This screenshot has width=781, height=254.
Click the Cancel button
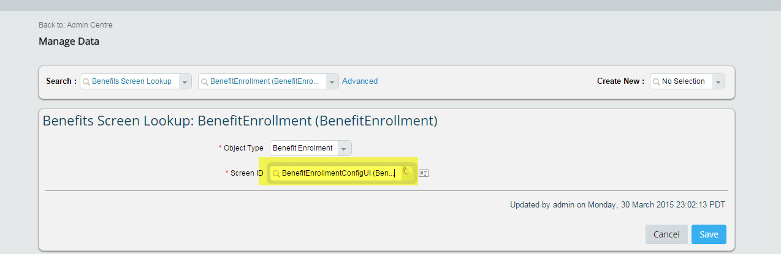666,234
